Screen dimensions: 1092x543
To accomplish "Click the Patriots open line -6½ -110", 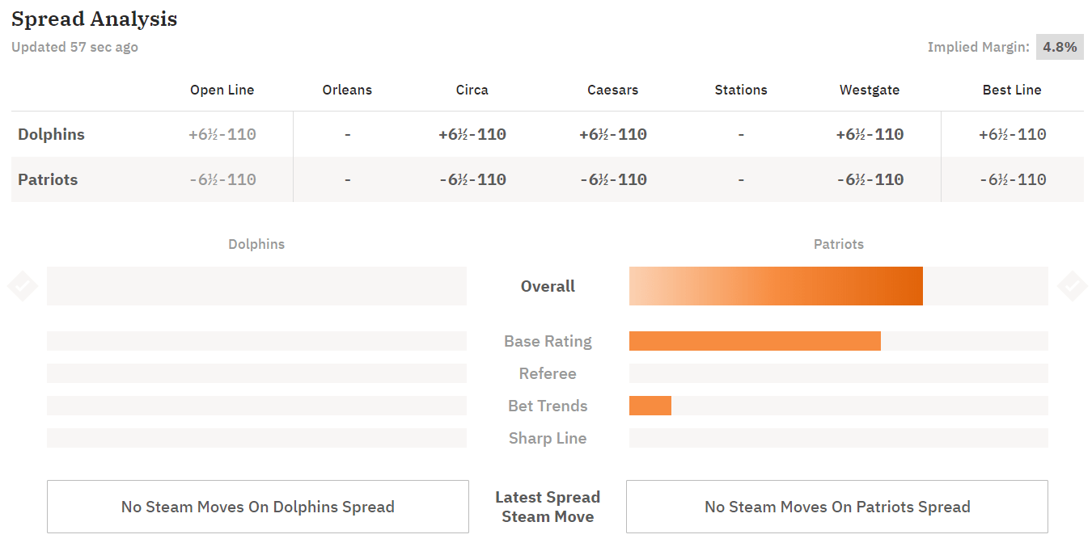I will 222,179.
